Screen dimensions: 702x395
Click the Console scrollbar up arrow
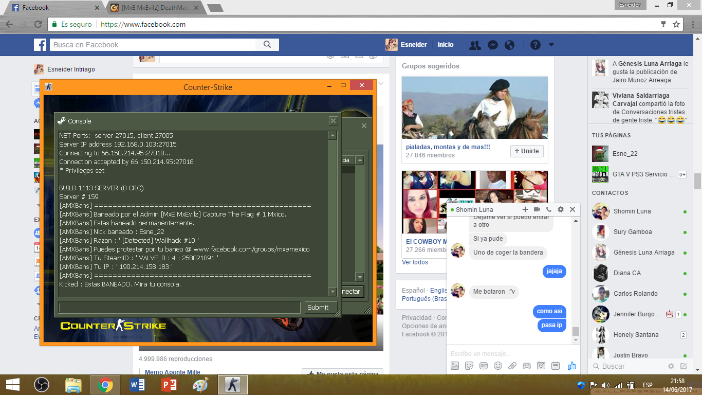[332, 136]
